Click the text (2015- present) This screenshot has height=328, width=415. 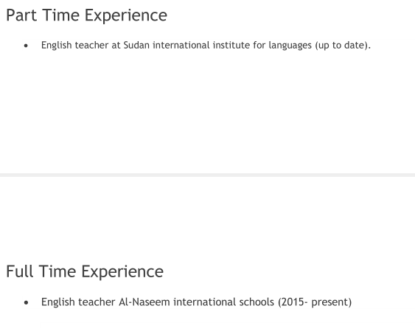[x=315, y=302]
